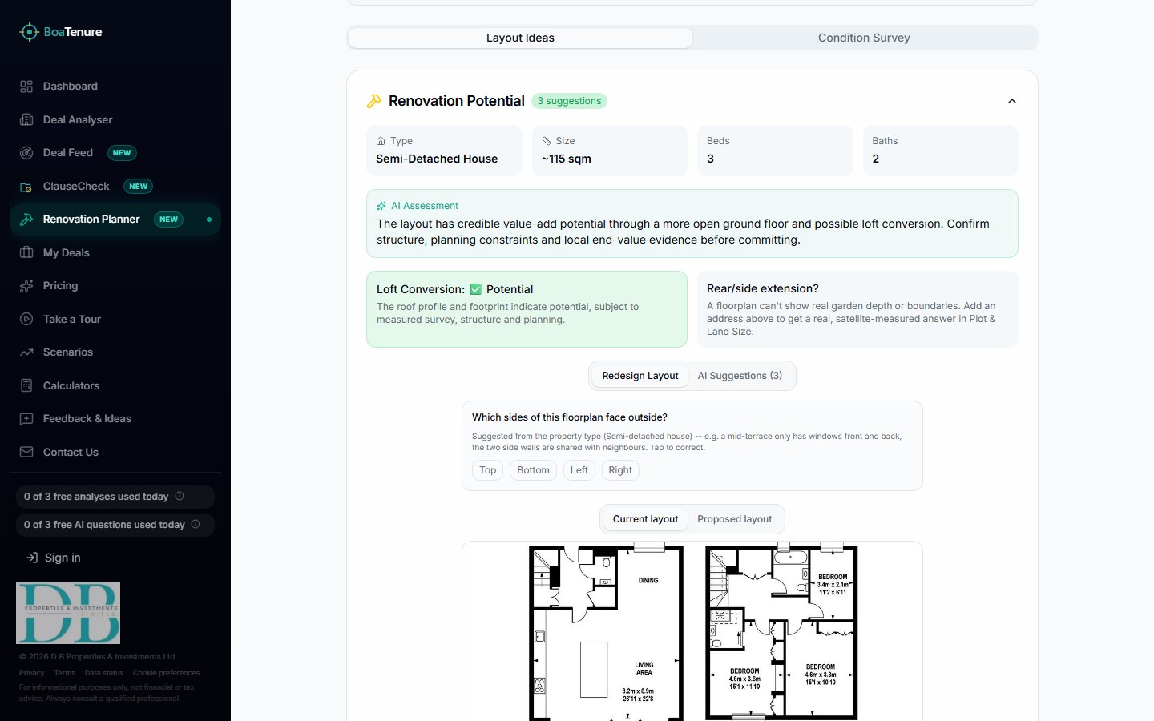This screenshot has height=721, width=1154.
Task: Click the My Deals briefcase icon
Action: [26, 252]
